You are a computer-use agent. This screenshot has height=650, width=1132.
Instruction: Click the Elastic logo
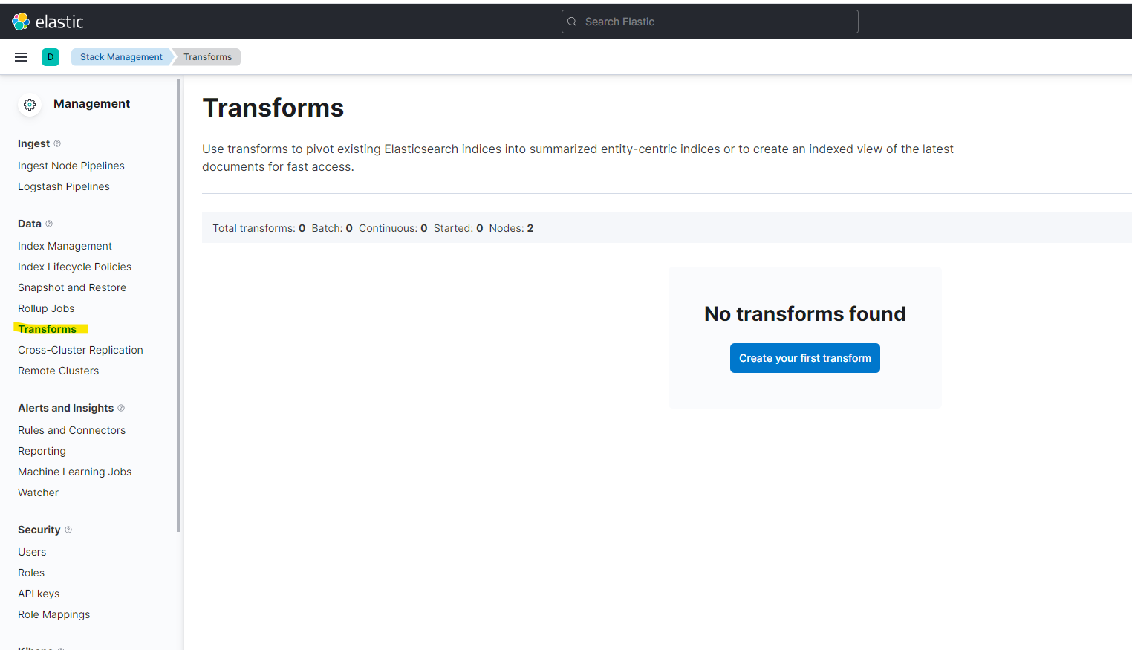point(48,22)
